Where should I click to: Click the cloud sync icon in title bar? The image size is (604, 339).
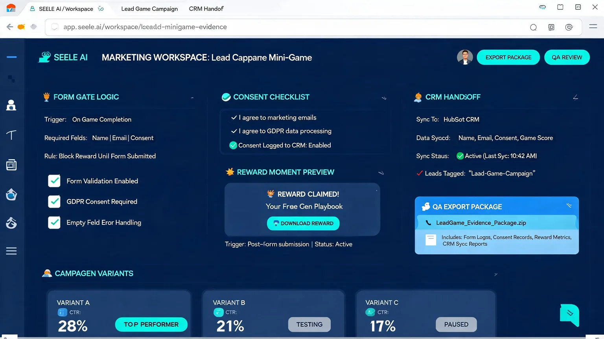coord(543,7)
